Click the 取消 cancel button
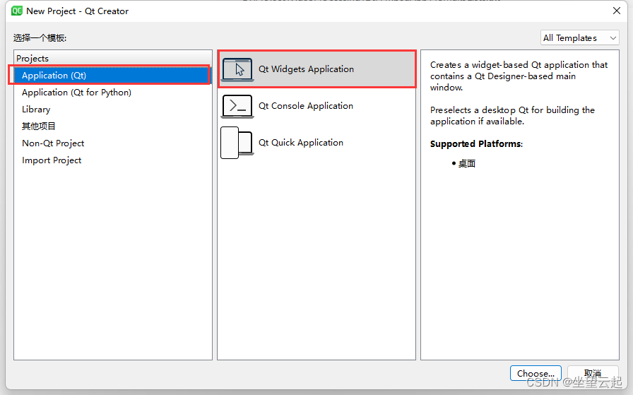The width and height of the screenshot is (633, 395). click(x=593, y=373)
